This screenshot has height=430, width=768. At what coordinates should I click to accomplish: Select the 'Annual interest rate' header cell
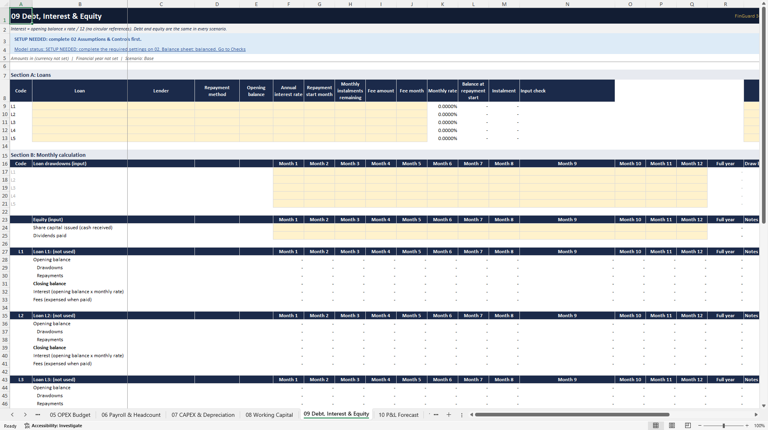288,91
